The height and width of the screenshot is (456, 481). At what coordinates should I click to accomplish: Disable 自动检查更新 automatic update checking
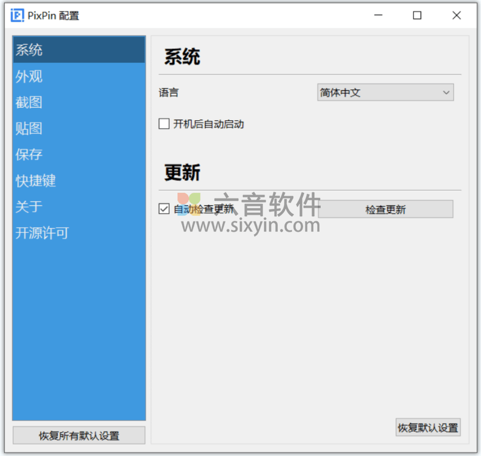click(x=164, y=209)
